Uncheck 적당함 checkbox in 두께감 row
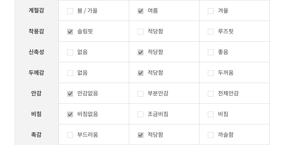 coord(141,73)
